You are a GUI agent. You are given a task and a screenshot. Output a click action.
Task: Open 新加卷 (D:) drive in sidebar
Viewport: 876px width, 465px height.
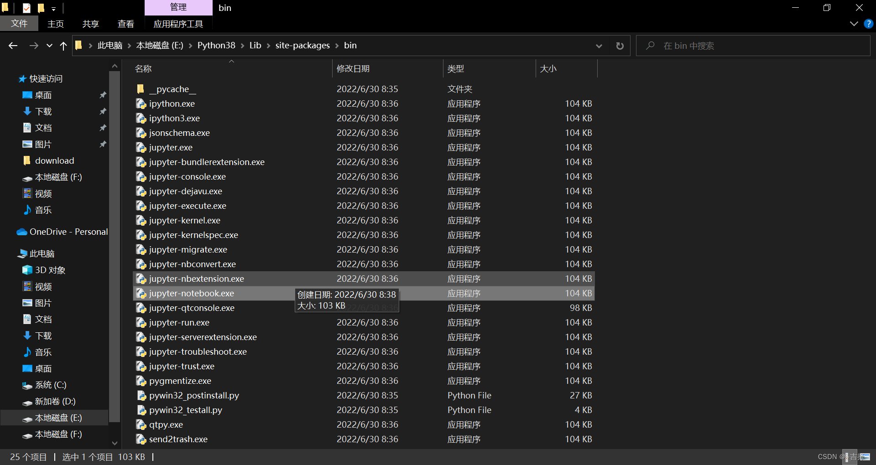[55, 401]
